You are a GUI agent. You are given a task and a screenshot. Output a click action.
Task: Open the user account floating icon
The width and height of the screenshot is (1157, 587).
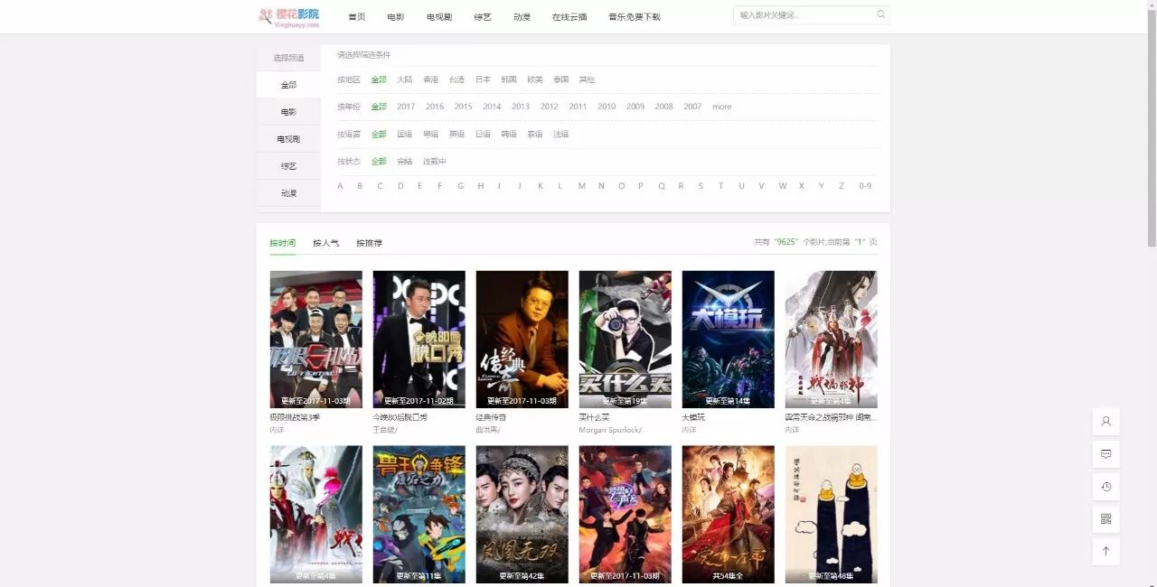point(1105,421)
